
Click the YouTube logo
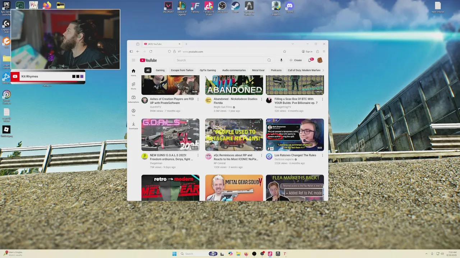(x=148, y=60)
